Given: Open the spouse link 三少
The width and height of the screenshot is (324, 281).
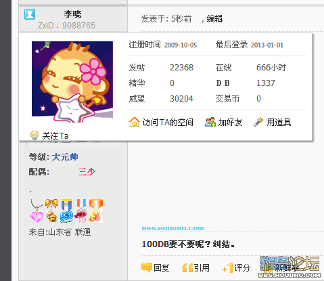Looking at the screenshot, I should click(87, 172).
